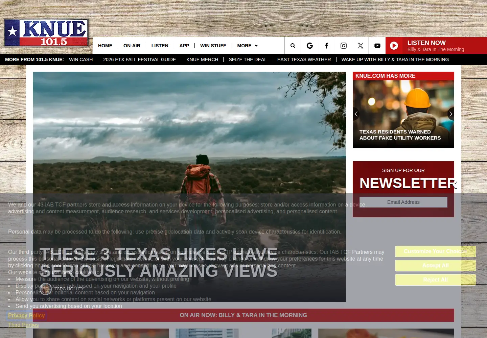Click Reject All cookies button

436,280
